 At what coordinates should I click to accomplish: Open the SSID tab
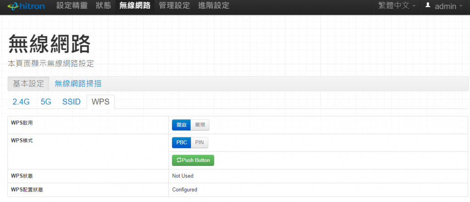point(71,102)
